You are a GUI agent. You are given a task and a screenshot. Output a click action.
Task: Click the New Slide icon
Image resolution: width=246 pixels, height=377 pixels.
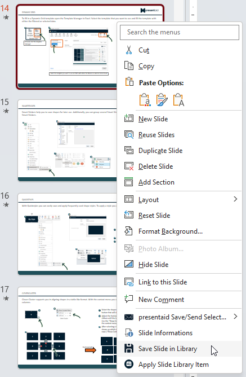click(x=129, y=119)
